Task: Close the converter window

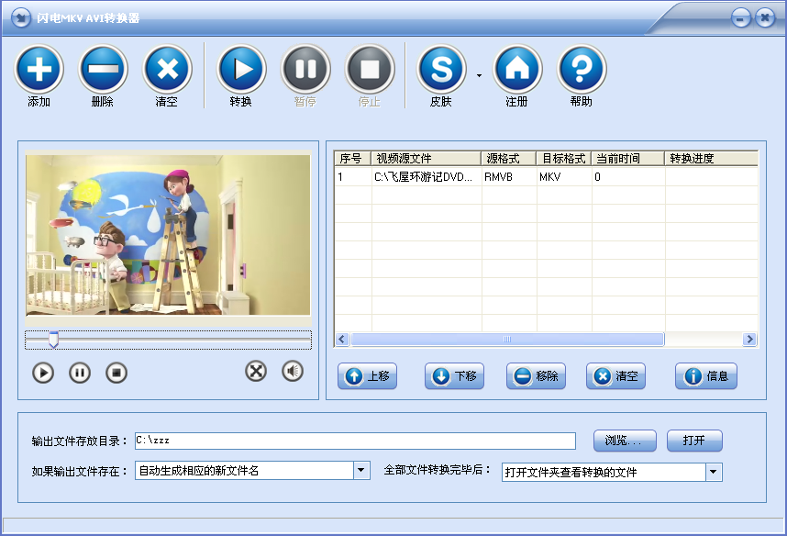Action: 765,18
